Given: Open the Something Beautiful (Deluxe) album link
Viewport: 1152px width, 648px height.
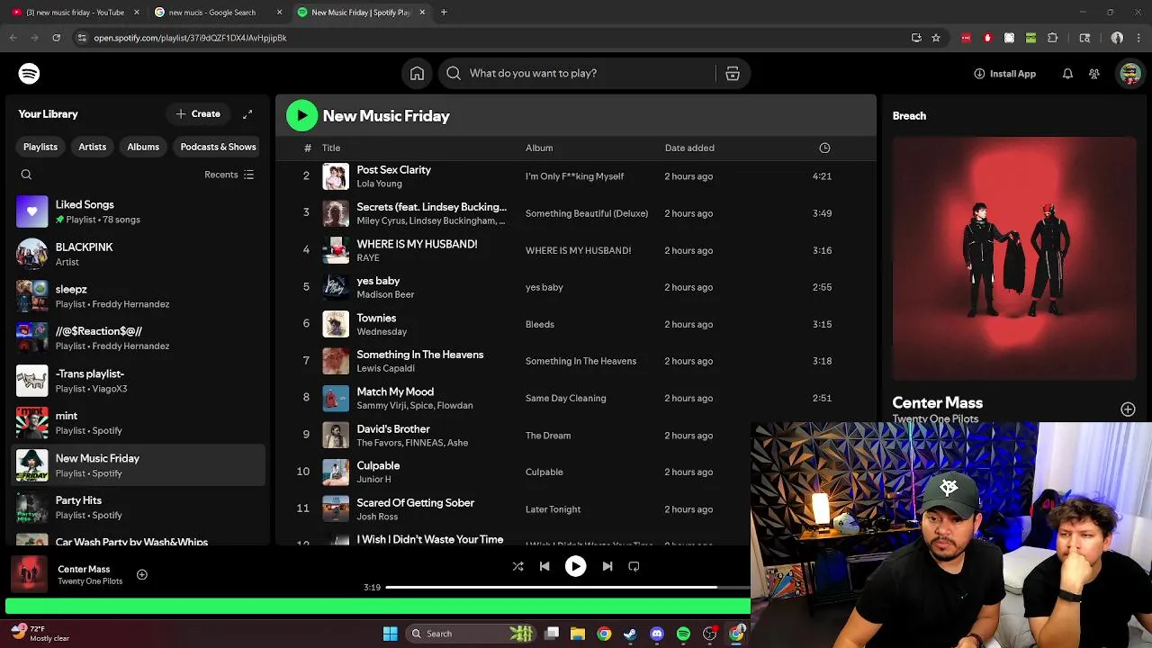Looking at the screenshot, I should tap(587, 213).
